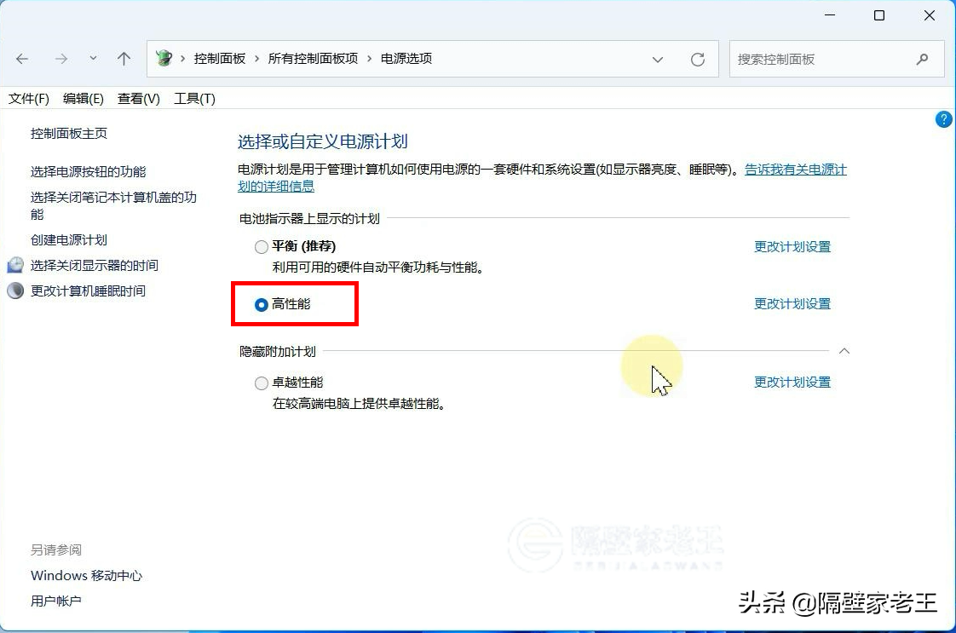Click the up arrow to go to parent
Screen dimensions: 956x633
124,59
